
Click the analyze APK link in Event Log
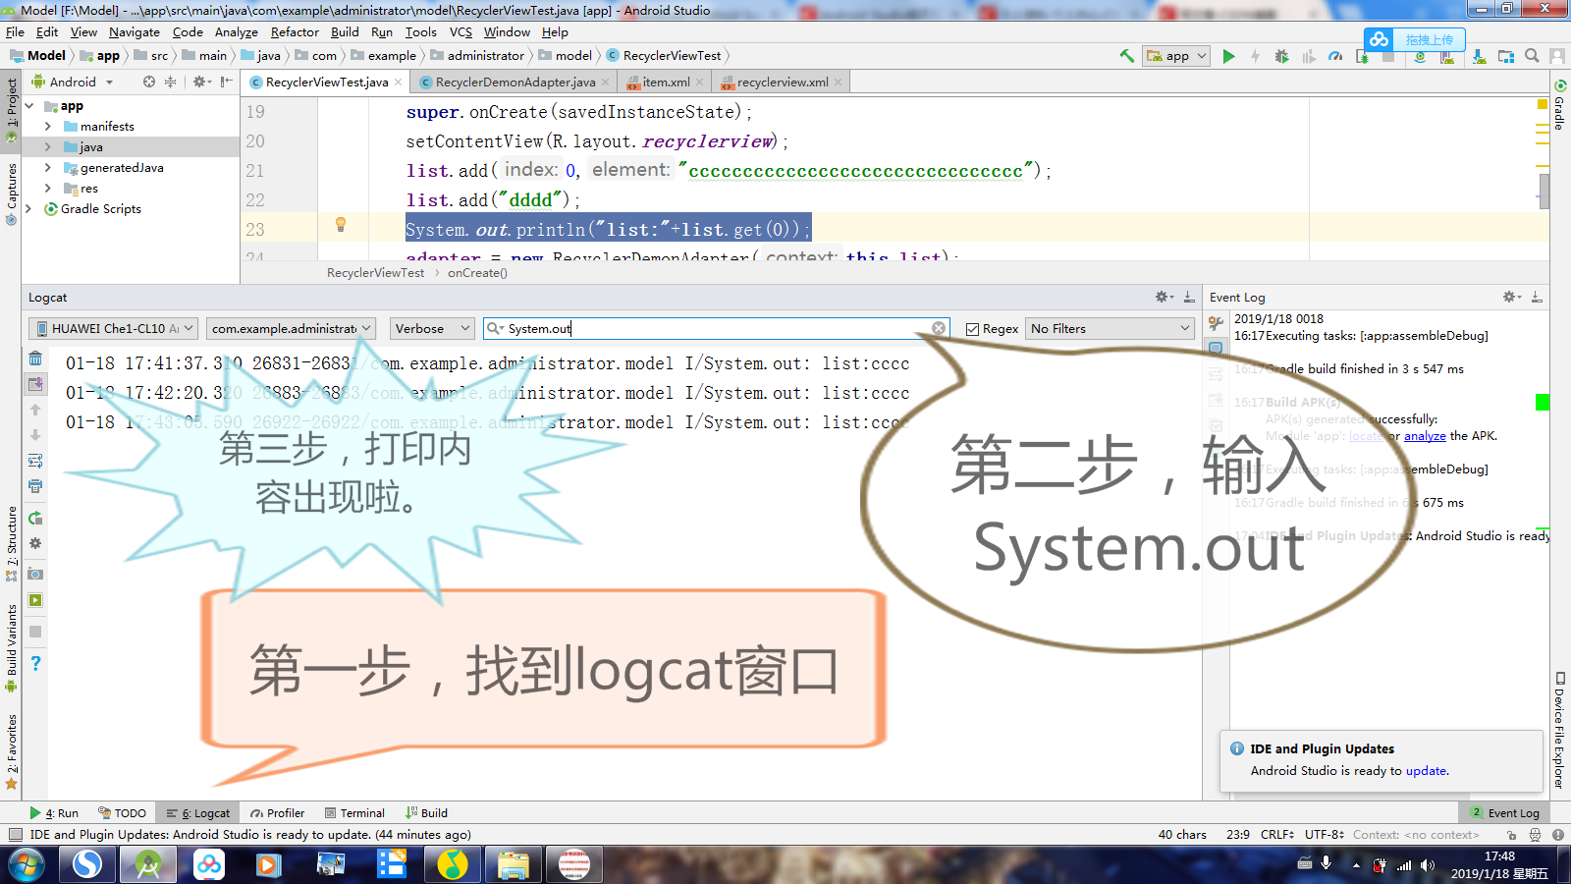(x=1425, y=435)
